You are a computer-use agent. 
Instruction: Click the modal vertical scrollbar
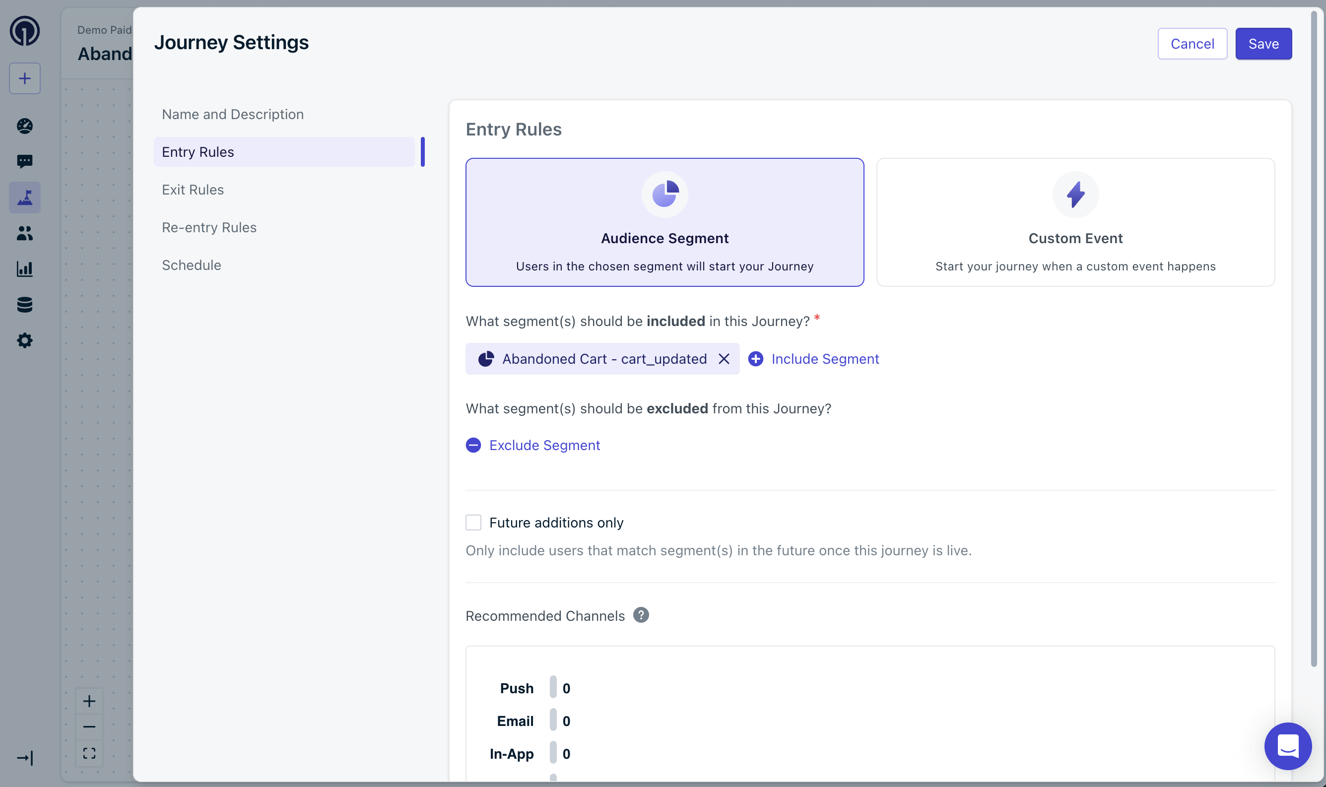1313,339
